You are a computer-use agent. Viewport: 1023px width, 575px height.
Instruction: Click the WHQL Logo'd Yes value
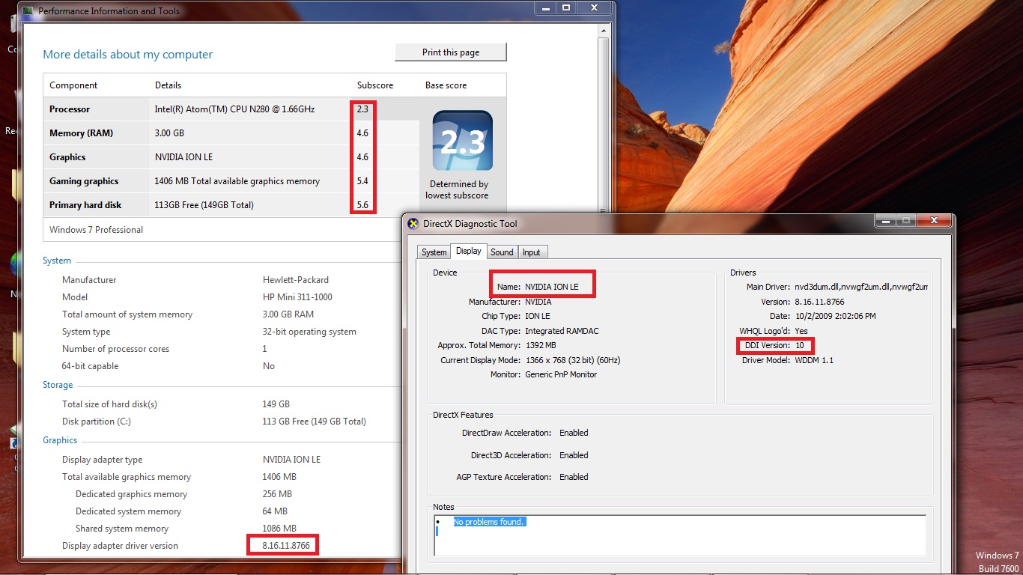[801, 331]
